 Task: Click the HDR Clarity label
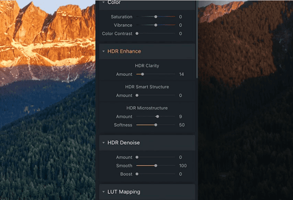(147, 66)
